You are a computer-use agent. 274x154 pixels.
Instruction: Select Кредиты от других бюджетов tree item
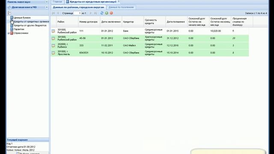(30, 25)
